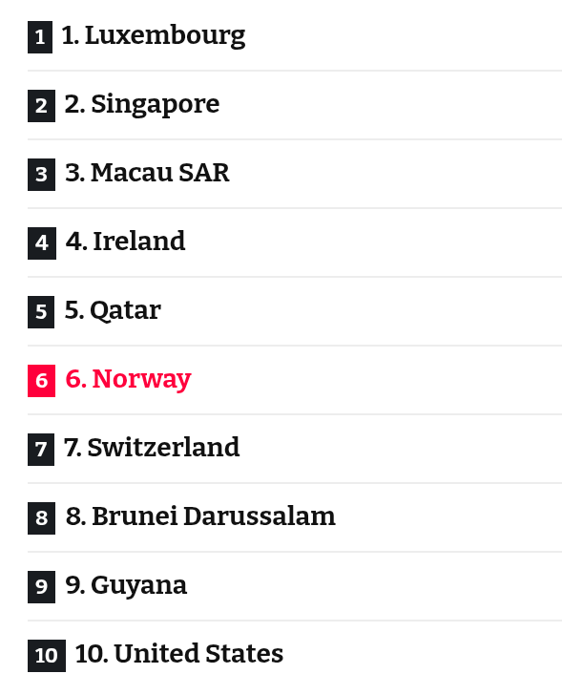Click the number 7 rank badge

coord(41,450)
